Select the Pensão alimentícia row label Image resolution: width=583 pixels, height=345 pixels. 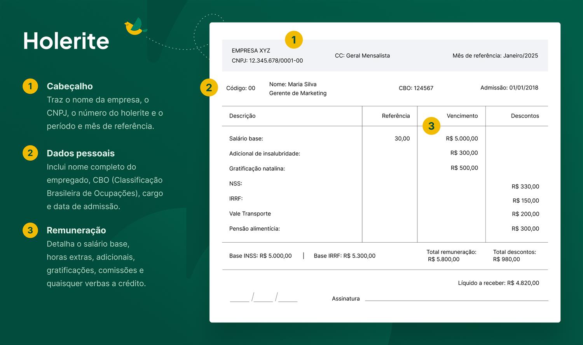click(x=255, y=229)
